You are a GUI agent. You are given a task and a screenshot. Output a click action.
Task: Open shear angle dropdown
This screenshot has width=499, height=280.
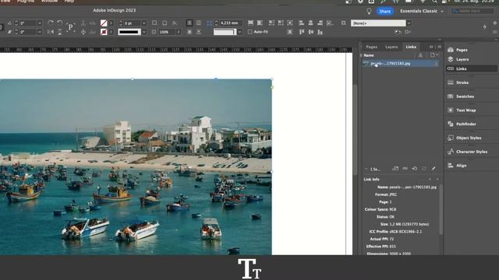coord(40,32)
